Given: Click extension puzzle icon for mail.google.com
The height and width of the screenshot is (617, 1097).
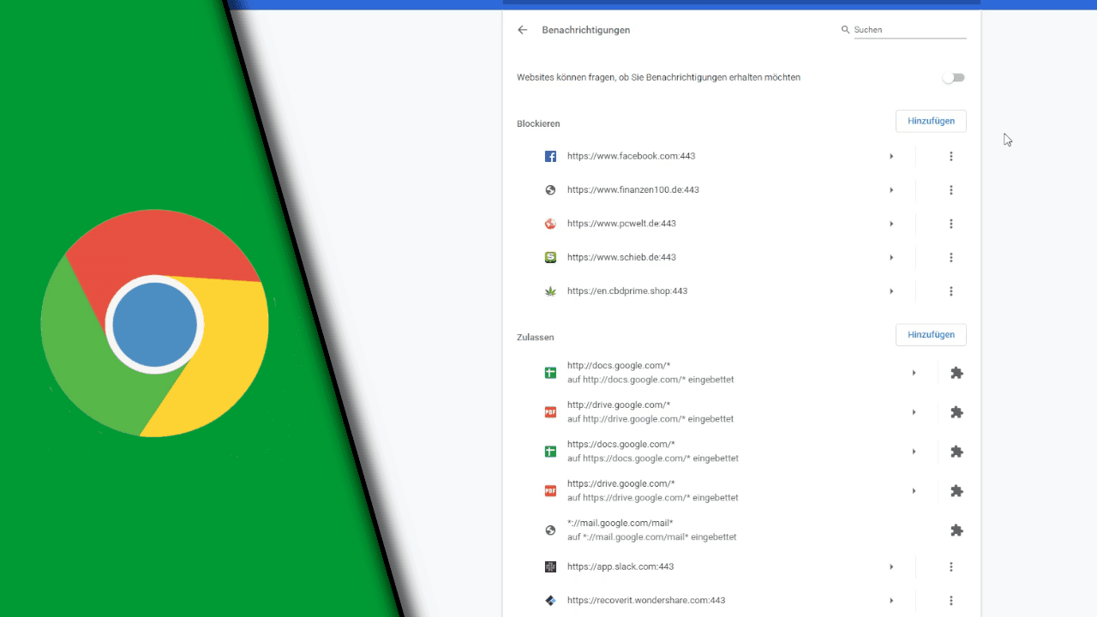Looking at the screenshot, I should 957,530.
